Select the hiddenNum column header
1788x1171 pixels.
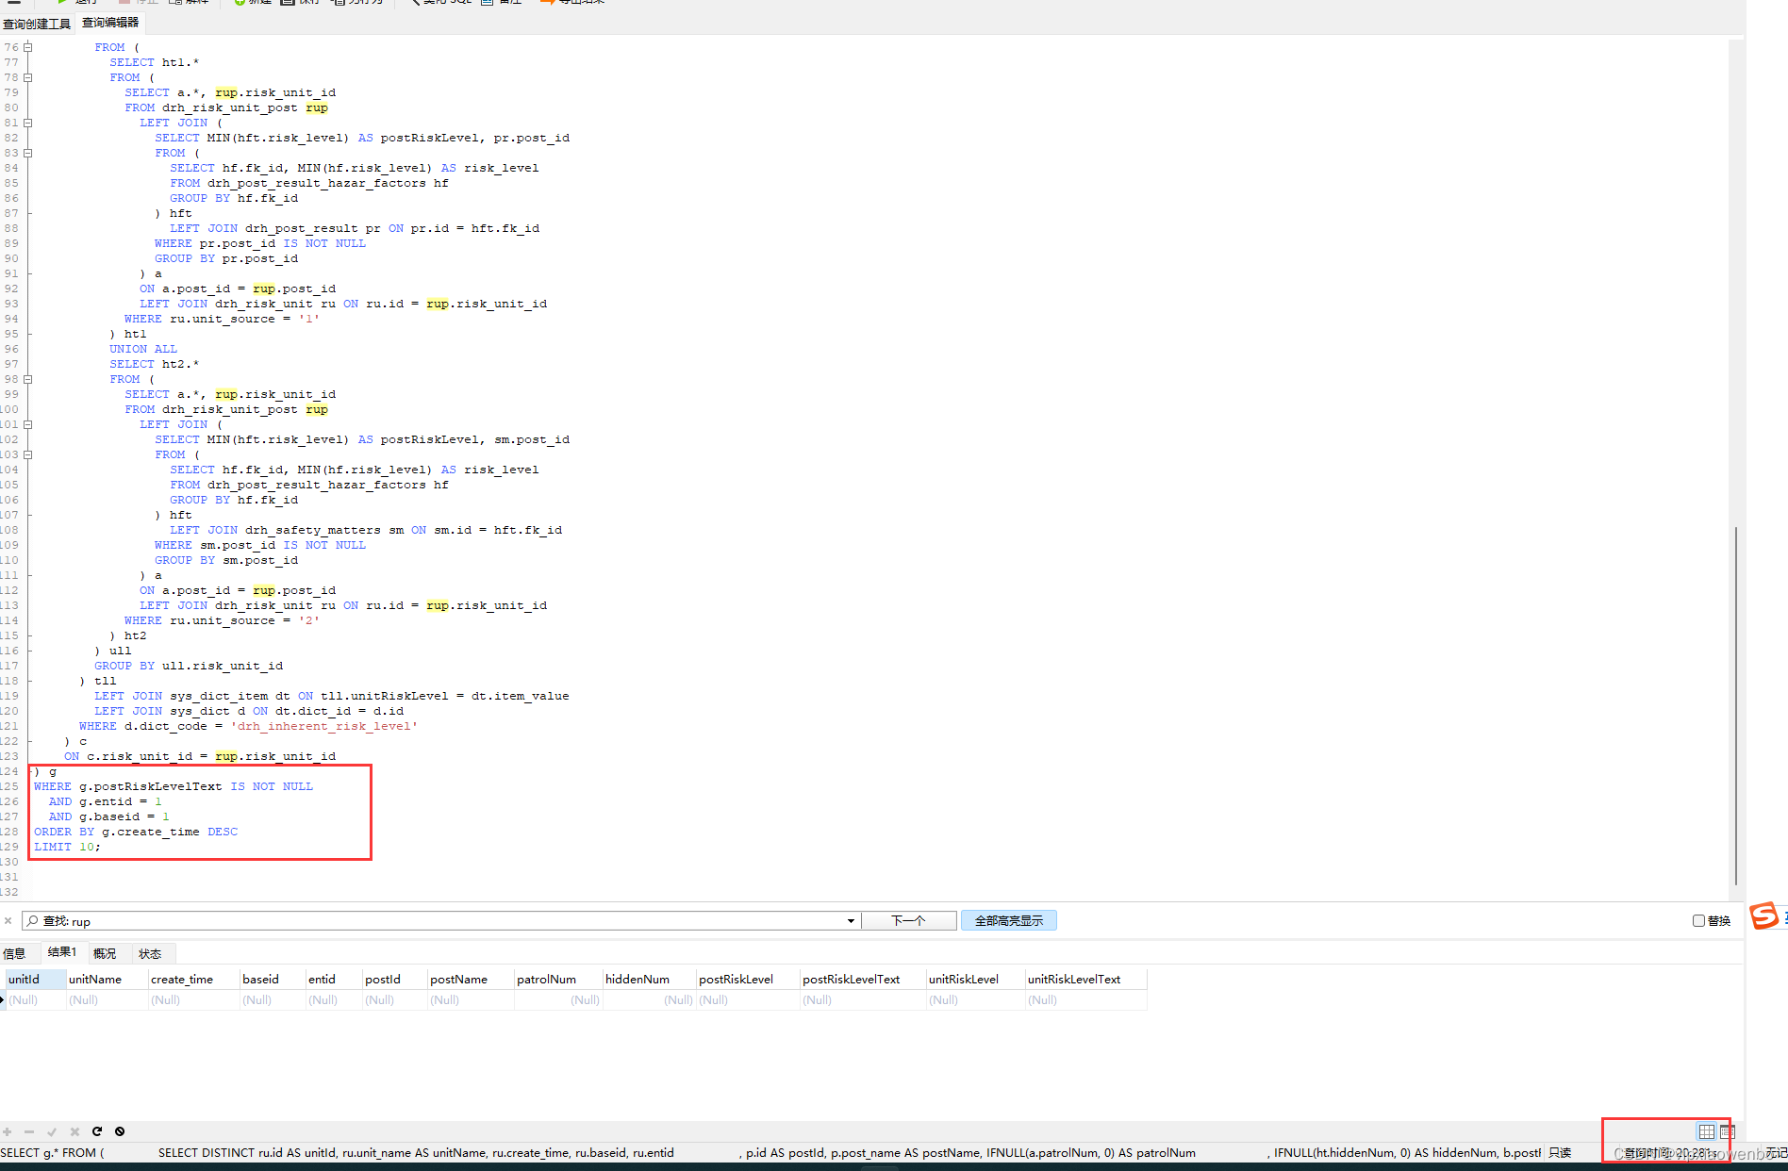[x=650, y=980]
